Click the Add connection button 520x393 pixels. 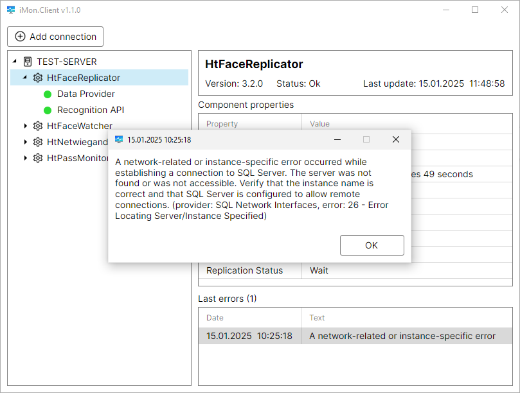click(55, 37)
